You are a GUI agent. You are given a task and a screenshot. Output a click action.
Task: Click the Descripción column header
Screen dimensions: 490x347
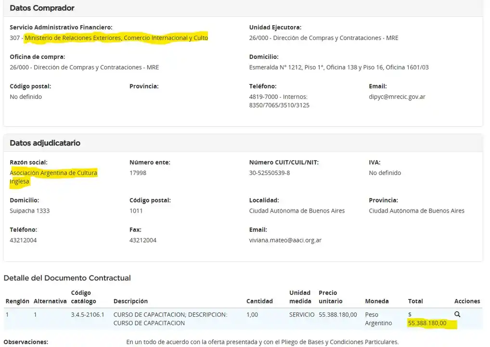(130, 301)
